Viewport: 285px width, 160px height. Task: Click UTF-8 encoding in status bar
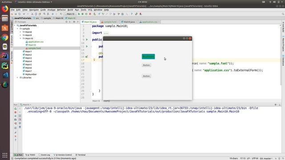(255, 158)
